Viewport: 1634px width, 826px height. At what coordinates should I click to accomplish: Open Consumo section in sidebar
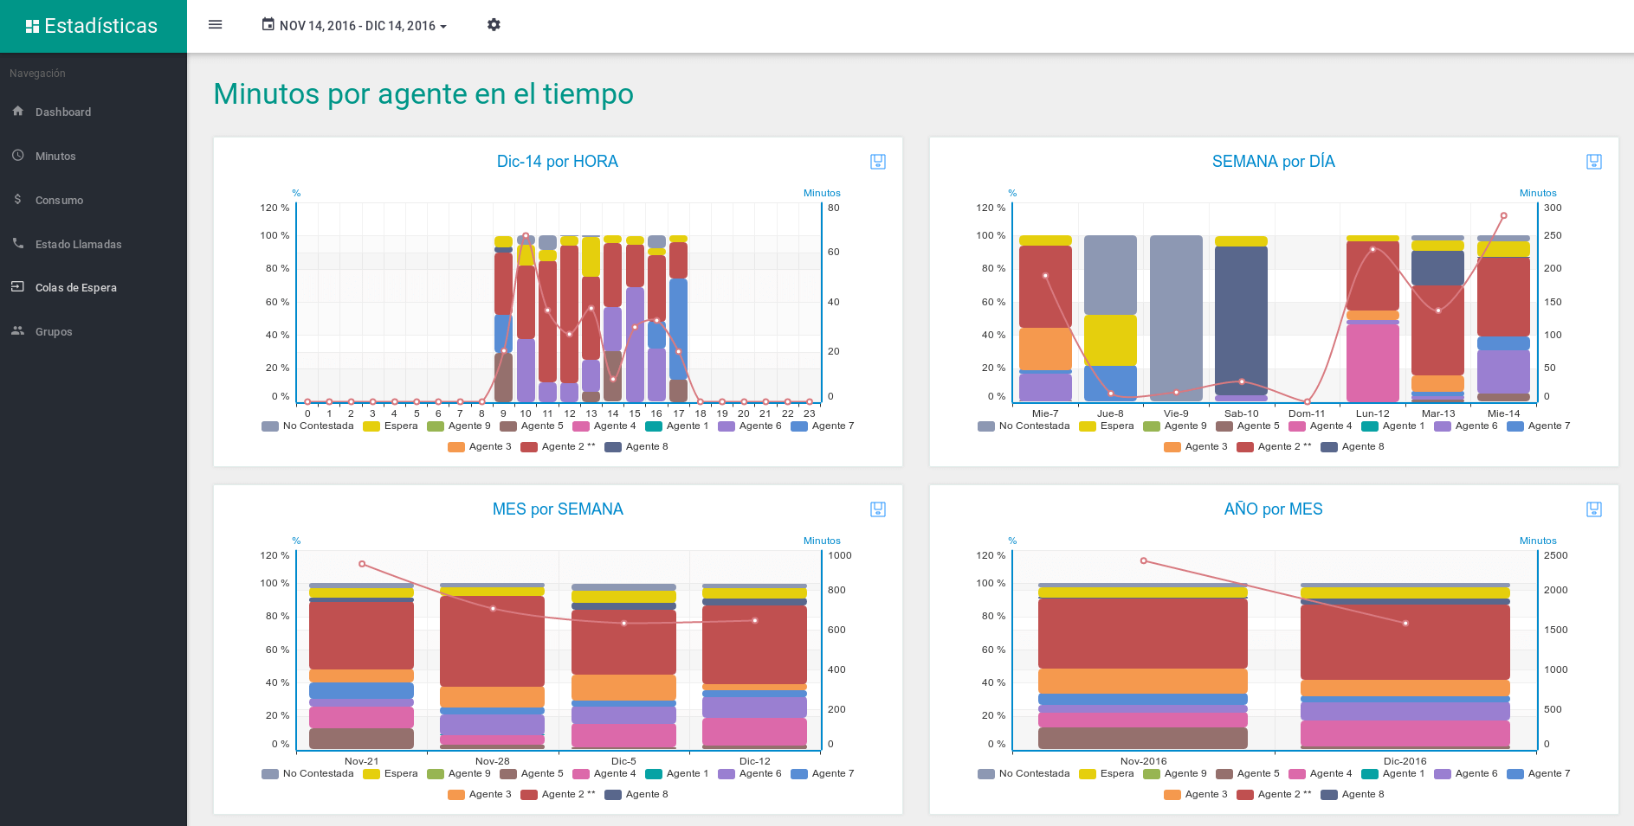(94, 201)
